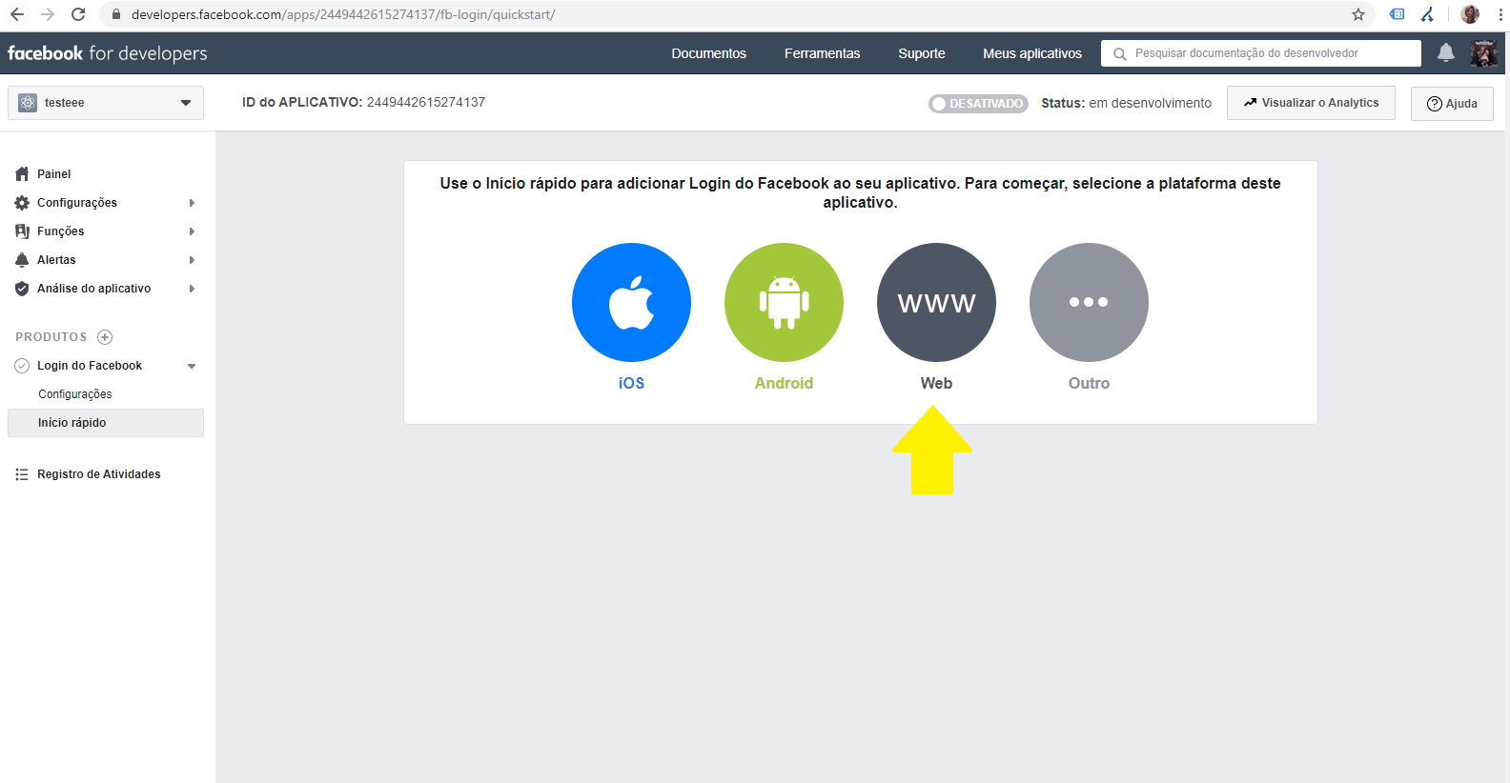The height and width of the screenshot is (783, 1510).
Task: Toggle the DESATIVADO app status switch
Action: coord(978,104)
